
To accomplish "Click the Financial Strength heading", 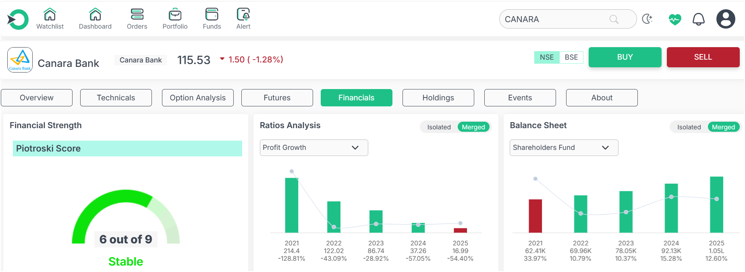I will point(46,125).
